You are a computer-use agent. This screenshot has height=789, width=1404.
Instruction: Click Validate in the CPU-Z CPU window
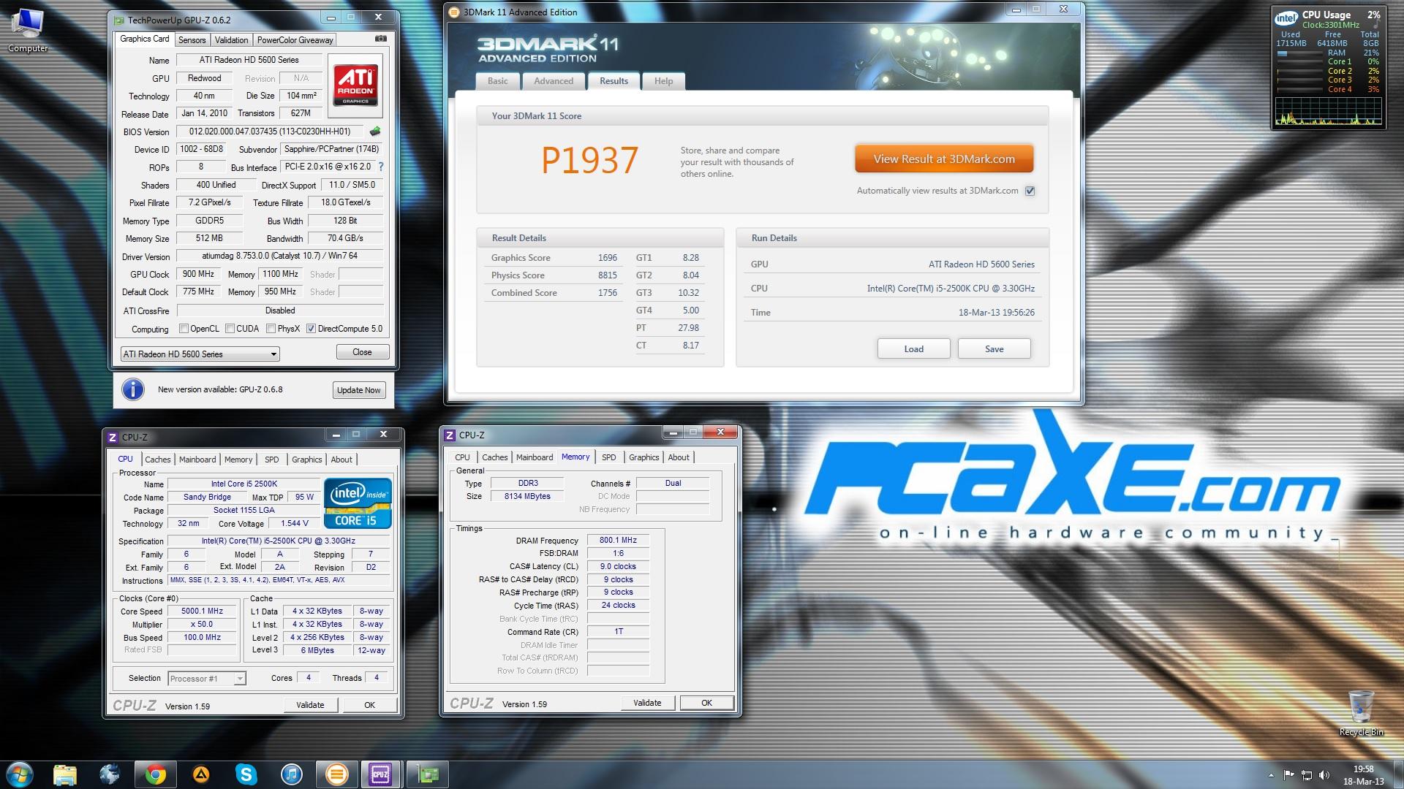(310, 705)
